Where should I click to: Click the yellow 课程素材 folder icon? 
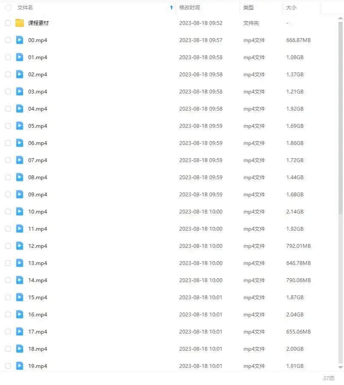pos(20,23)
